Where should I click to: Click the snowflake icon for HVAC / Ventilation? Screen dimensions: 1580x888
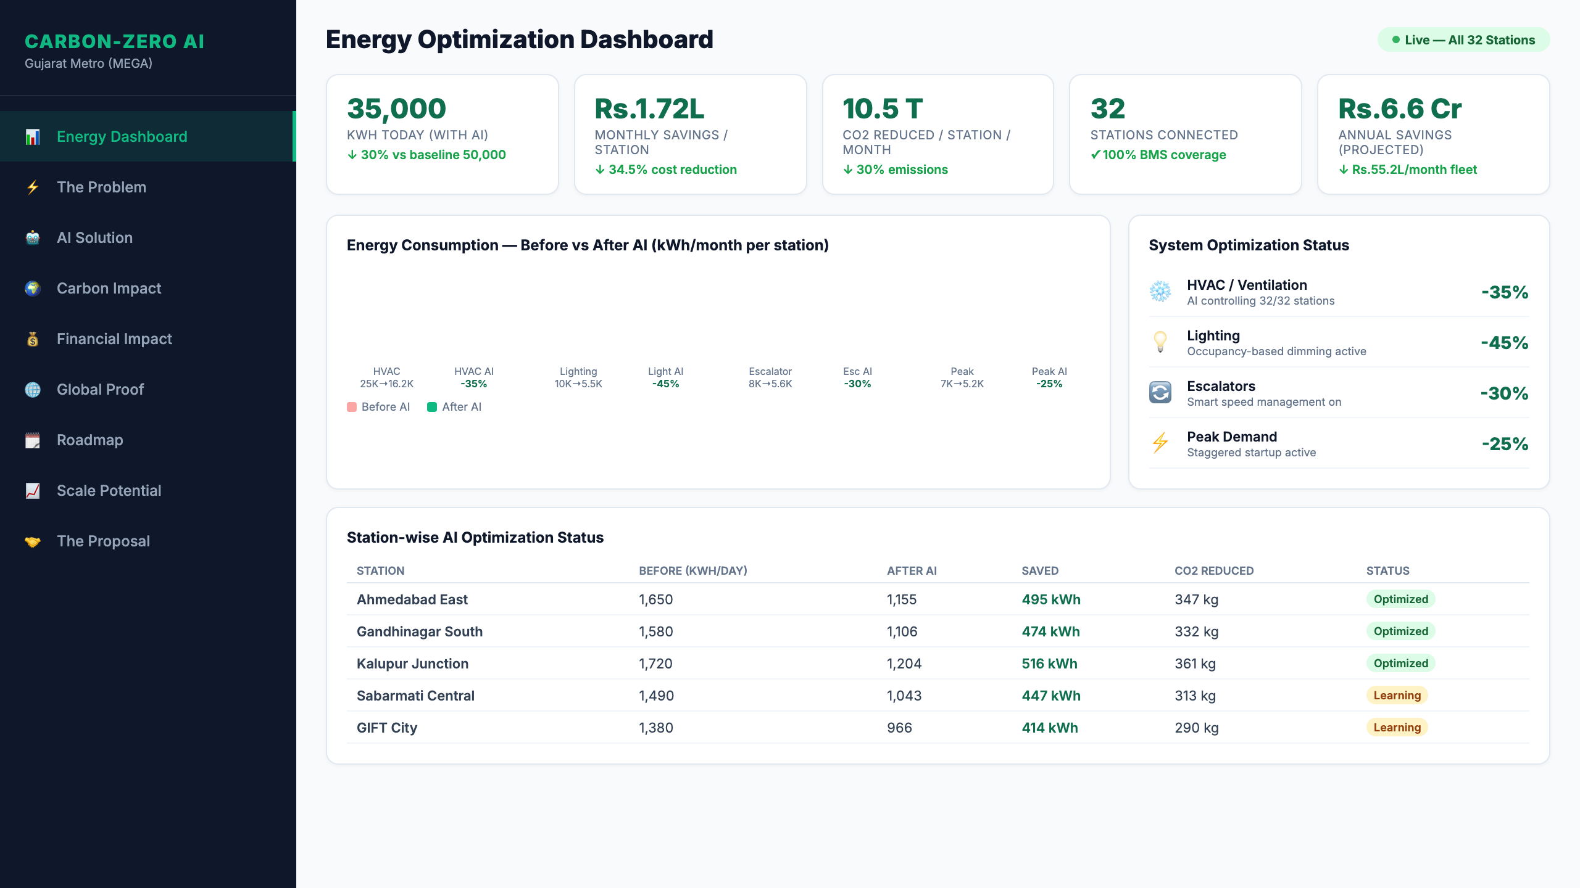point(1161,292)
